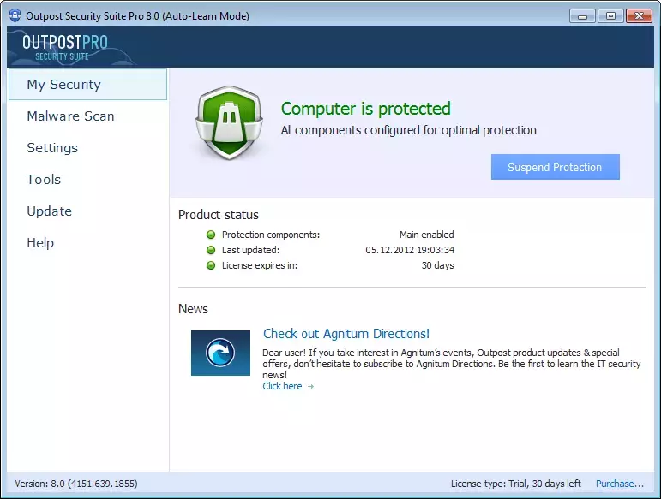Click the Protection components label
The height and width of the screenshot is (499, 661).
[x=271, y=235]
